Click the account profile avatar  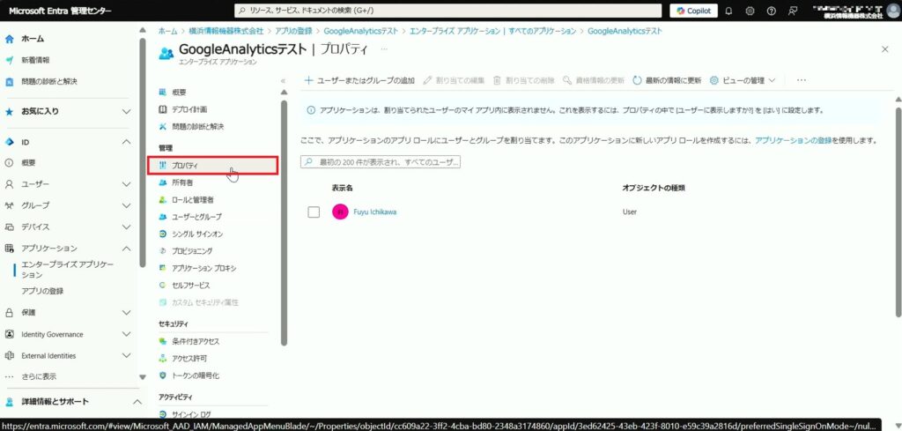pyautogui.click(x=892, y=11)
